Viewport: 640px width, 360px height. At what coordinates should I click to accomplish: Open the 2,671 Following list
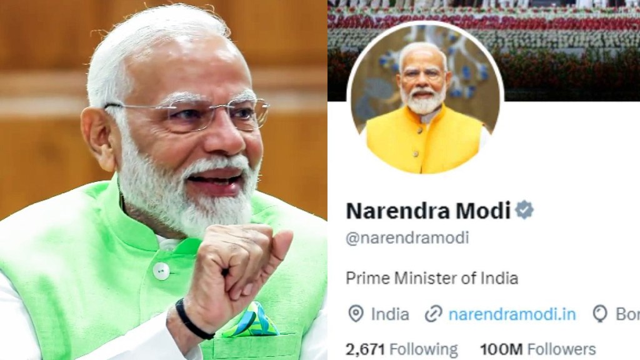click(402, 349)
